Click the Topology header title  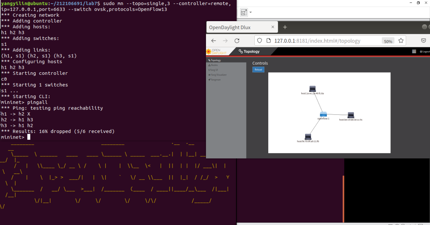(249, 51)
